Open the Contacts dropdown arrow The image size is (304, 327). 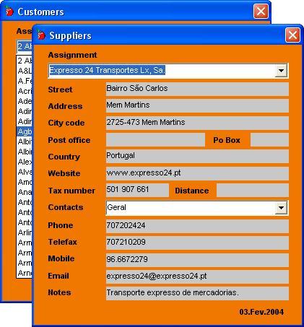(x=281, y=208)
